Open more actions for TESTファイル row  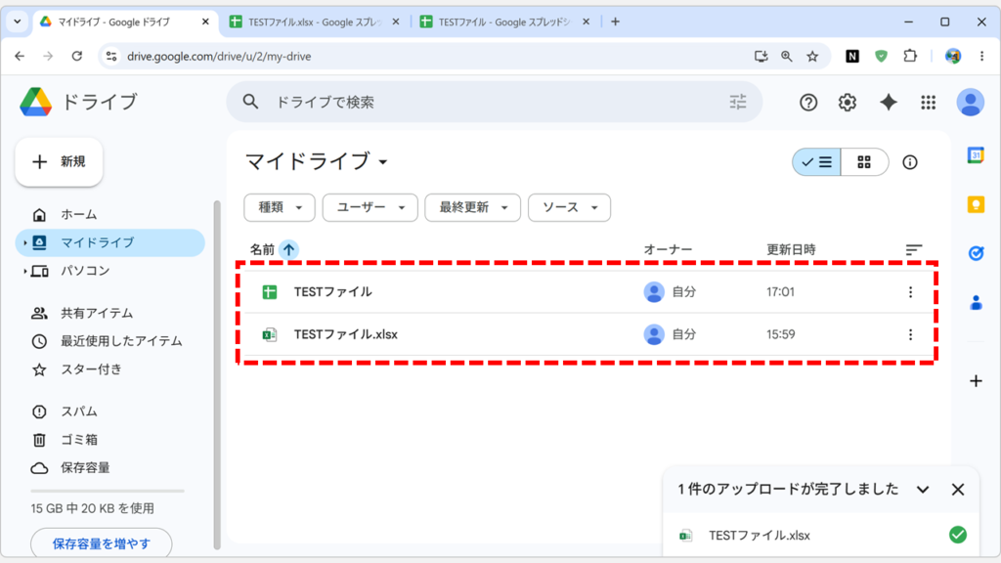pyautogui.click(x=910, y=291)
